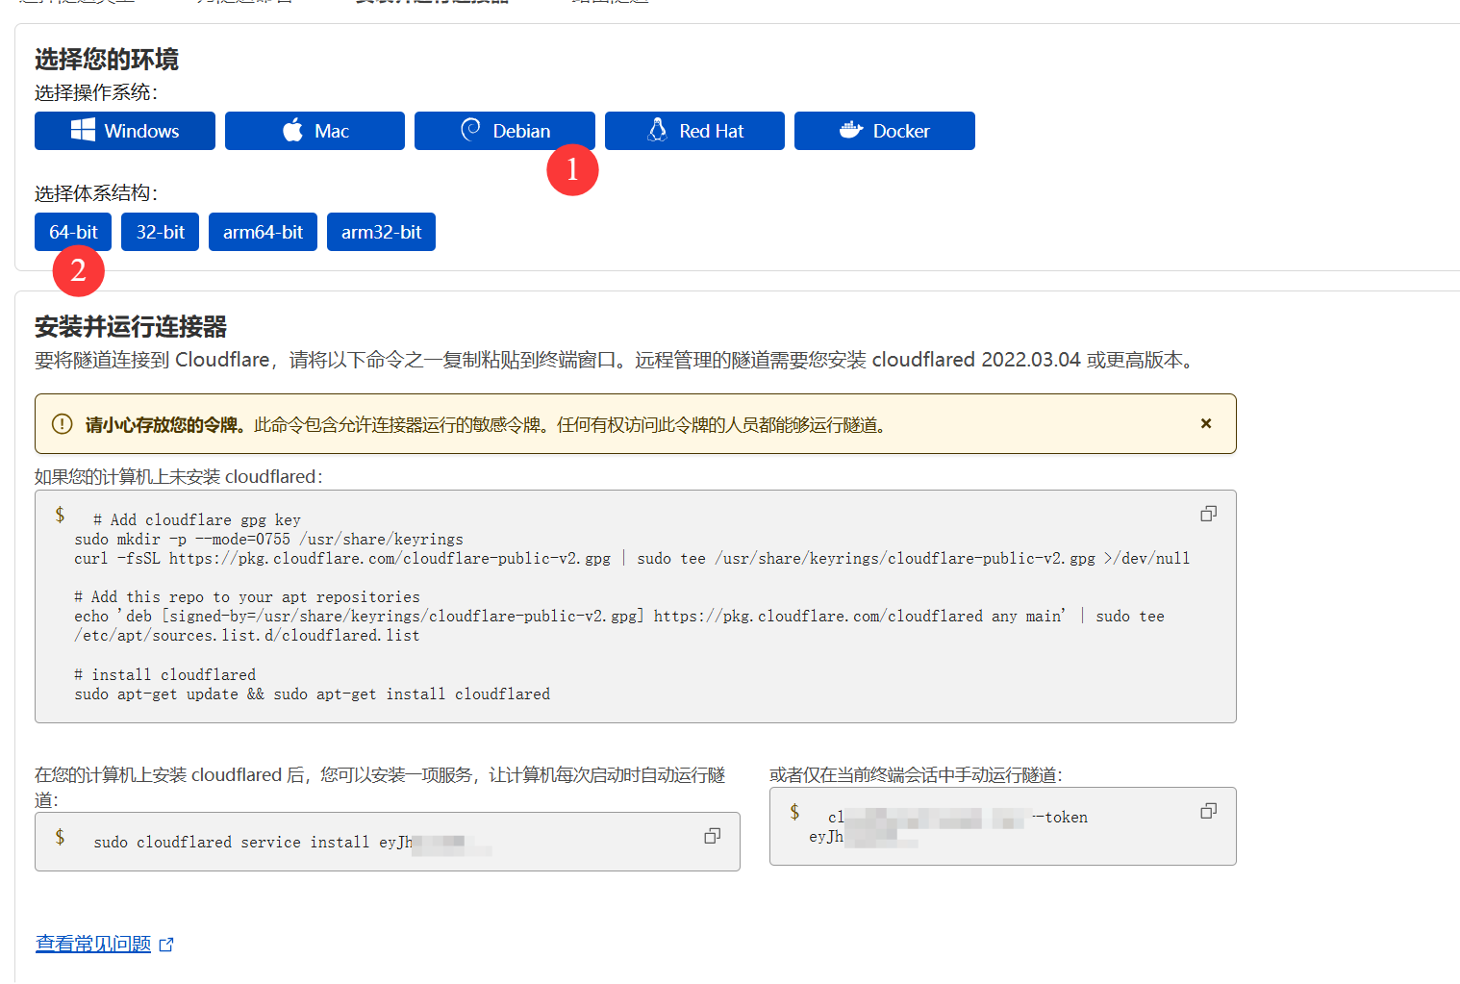Switch to the 路由隧道 step tab
Screen dimensions: 1460x984
pos(609,4)
